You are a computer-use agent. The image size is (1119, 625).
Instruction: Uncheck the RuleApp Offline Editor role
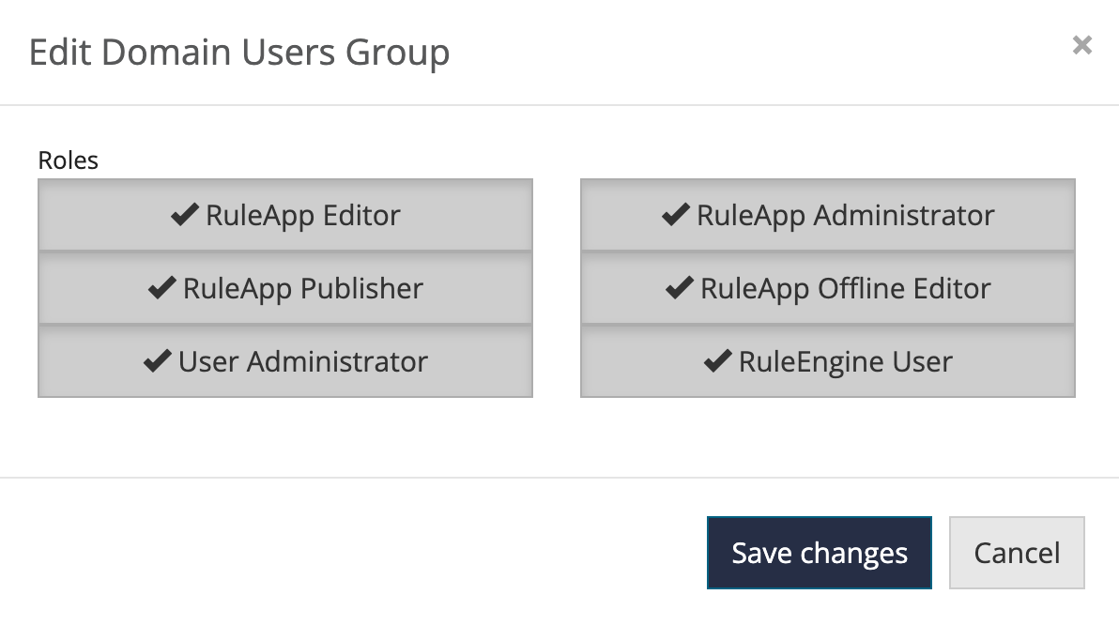[x=827, y=288]
